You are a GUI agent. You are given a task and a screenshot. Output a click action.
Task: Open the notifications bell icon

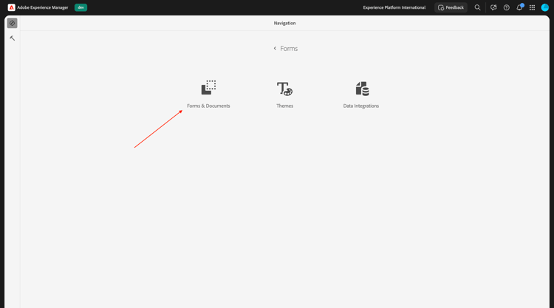519,7
